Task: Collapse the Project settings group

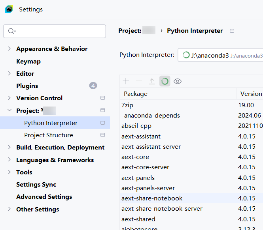Action: [x=9, y=110]
